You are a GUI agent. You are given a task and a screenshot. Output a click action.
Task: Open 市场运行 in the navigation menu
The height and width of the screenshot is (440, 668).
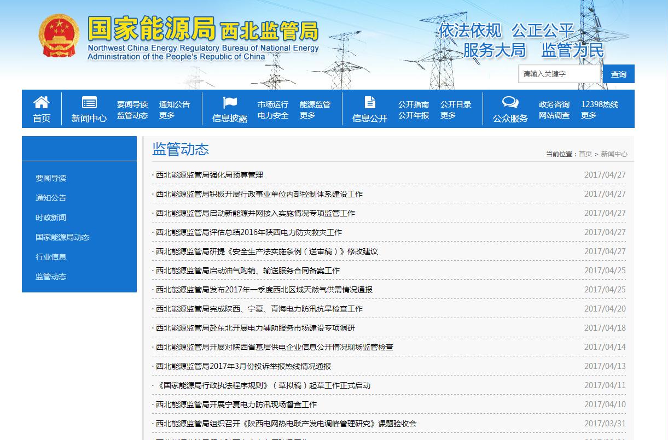[x=273, y=104]
